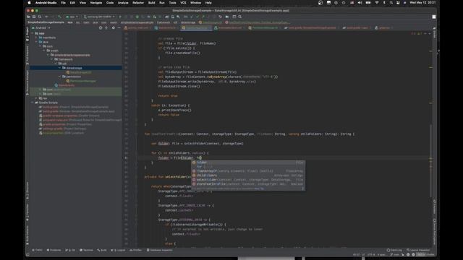Open the TODO tool window
Image resolution: width=463 pixels, height=260 pixels.
tap(37, 250)
